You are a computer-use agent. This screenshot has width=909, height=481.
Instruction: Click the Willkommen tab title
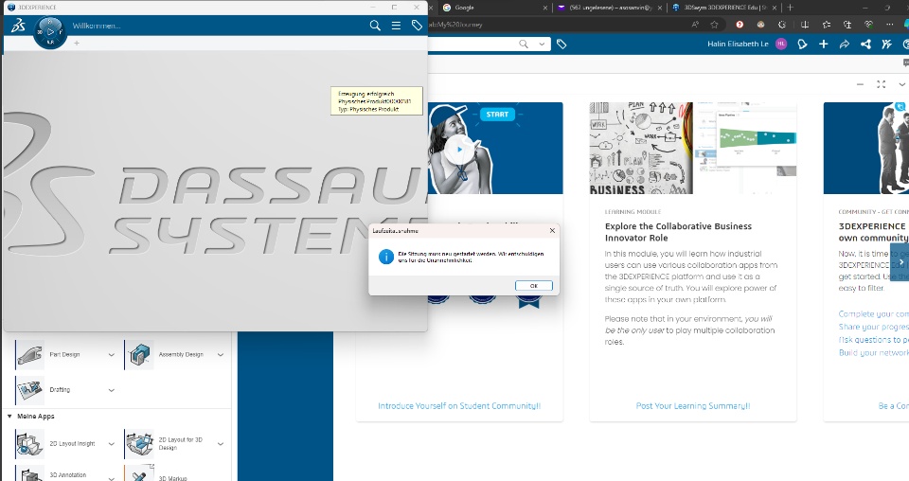click(x=97, y=26)
